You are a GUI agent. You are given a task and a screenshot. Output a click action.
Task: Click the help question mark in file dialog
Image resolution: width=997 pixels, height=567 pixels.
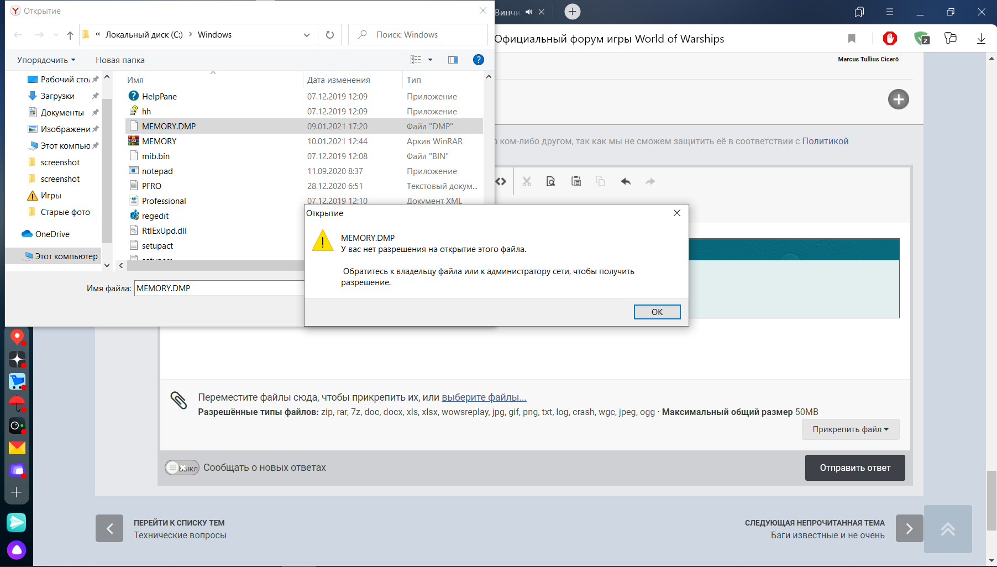click(x=479, y=60)
